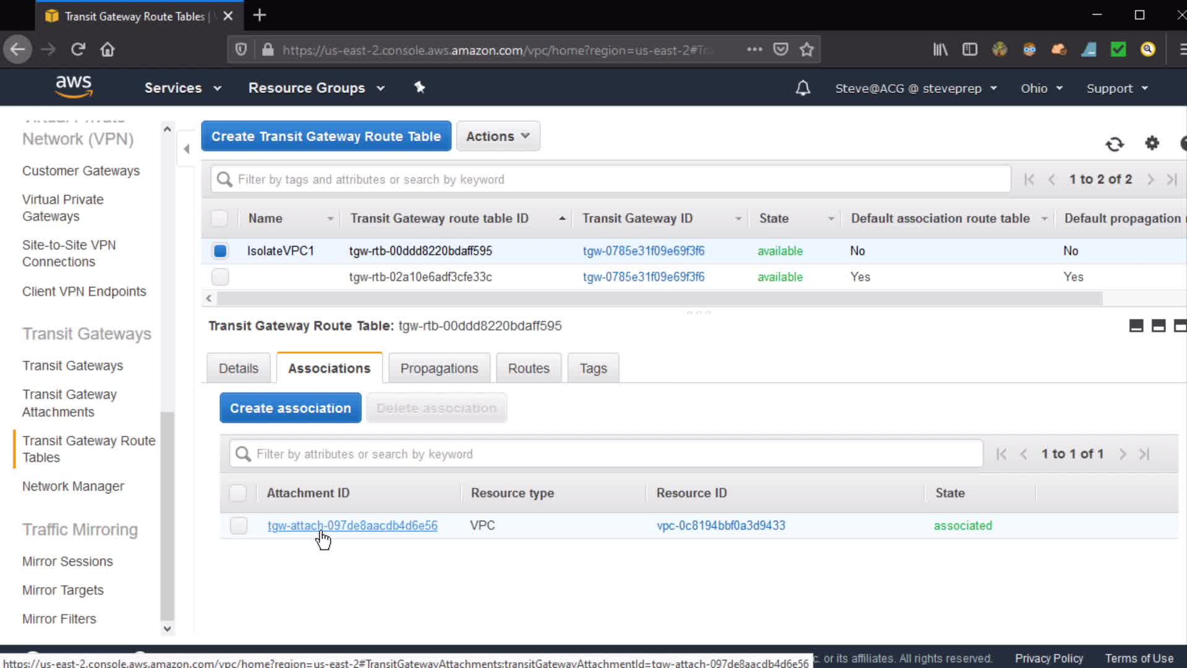Open the Actions dropdown
This screenshot has width=1187, height=668.
(498, 136)
